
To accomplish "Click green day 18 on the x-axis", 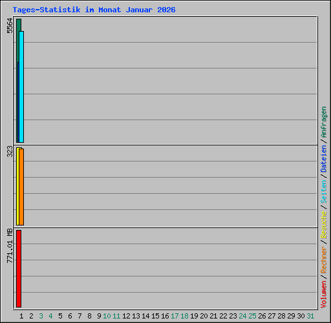I will pyautogui.click(x=184, y=316).
